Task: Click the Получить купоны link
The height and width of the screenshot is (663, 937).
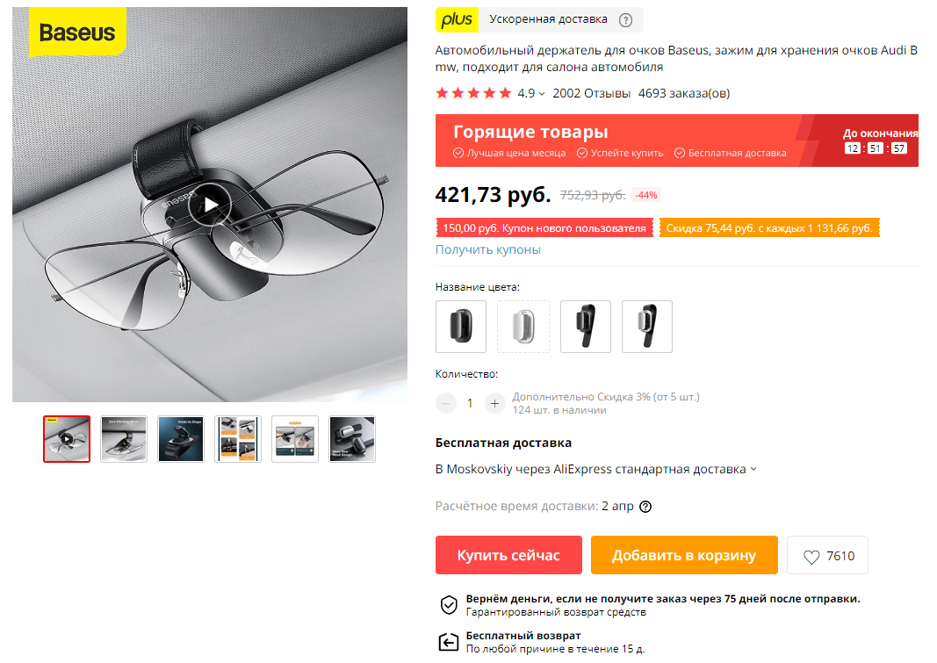Action: click(x=487, y=249)
